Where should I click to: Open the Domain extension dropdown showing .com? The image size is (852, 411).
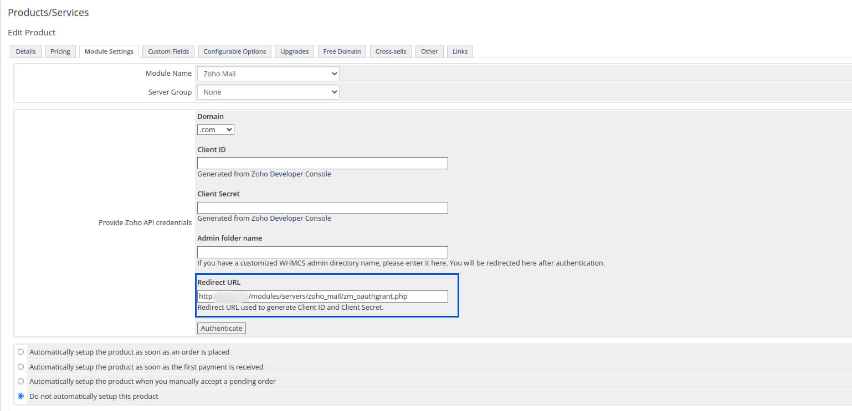[x=215, y=129]
